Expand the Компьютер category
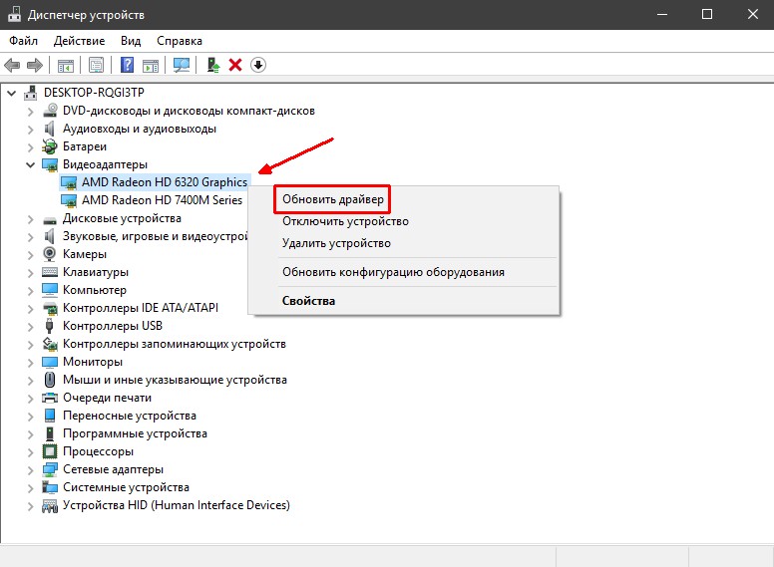Screen dimensions: 774x567 (31, 291)
